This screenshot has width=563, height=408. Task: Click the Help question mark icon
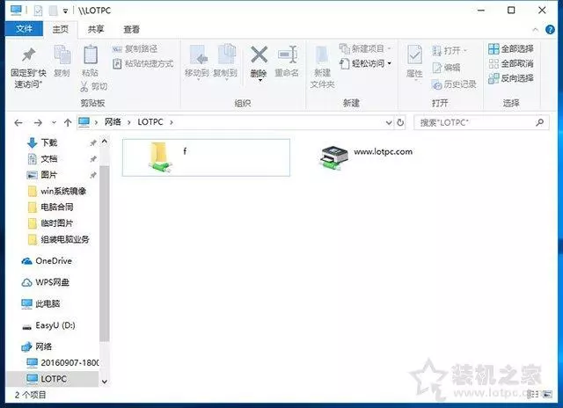tap(550, 30)
